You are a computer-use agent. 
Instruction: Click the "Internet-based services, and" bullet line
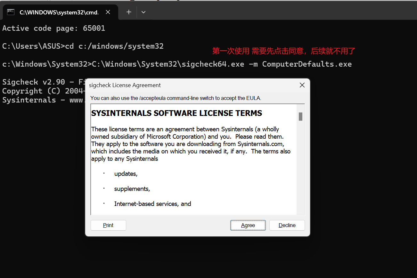coord(152,204)
